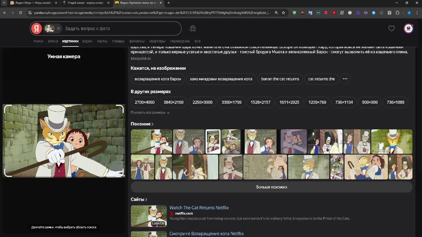Expand the 'все' services menu
The height and width of the screenshot is (237, 422).
point(197,41)
